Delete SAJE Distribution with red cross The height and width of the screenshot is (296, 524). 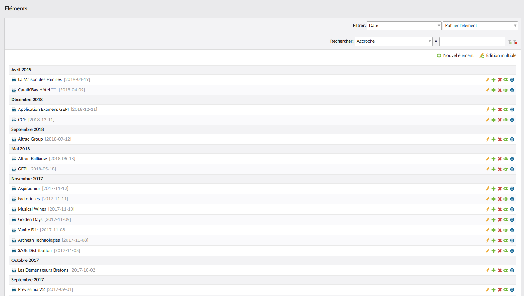tap(500, 251)
